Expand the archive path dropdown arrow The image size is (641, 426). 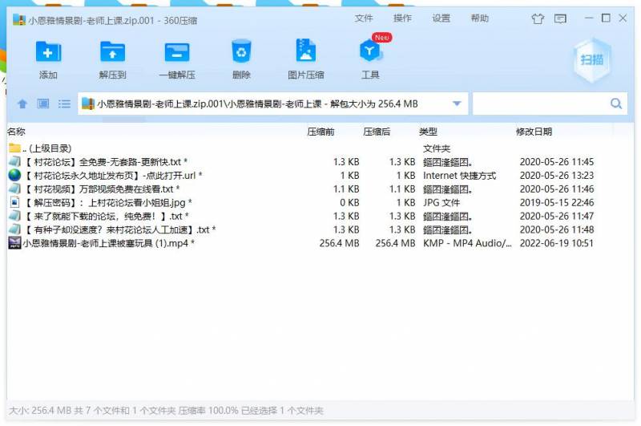(x=457, y=104)
